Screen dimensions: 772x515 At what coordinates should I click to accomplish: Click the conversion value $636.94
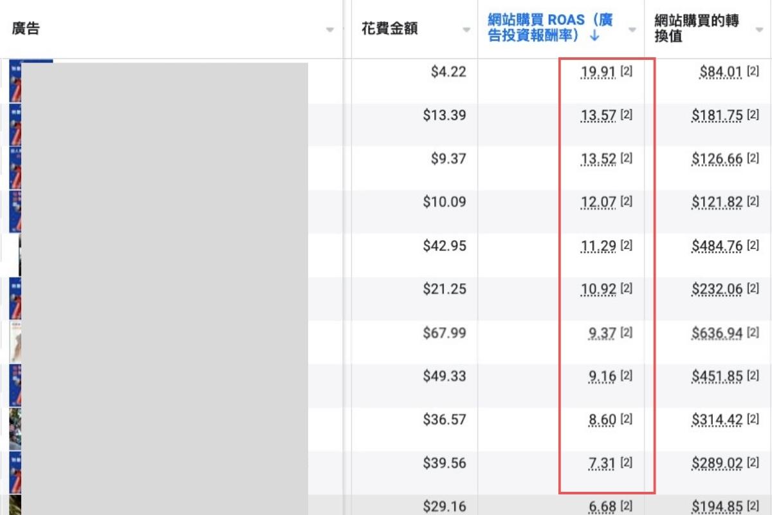[717, 333]
